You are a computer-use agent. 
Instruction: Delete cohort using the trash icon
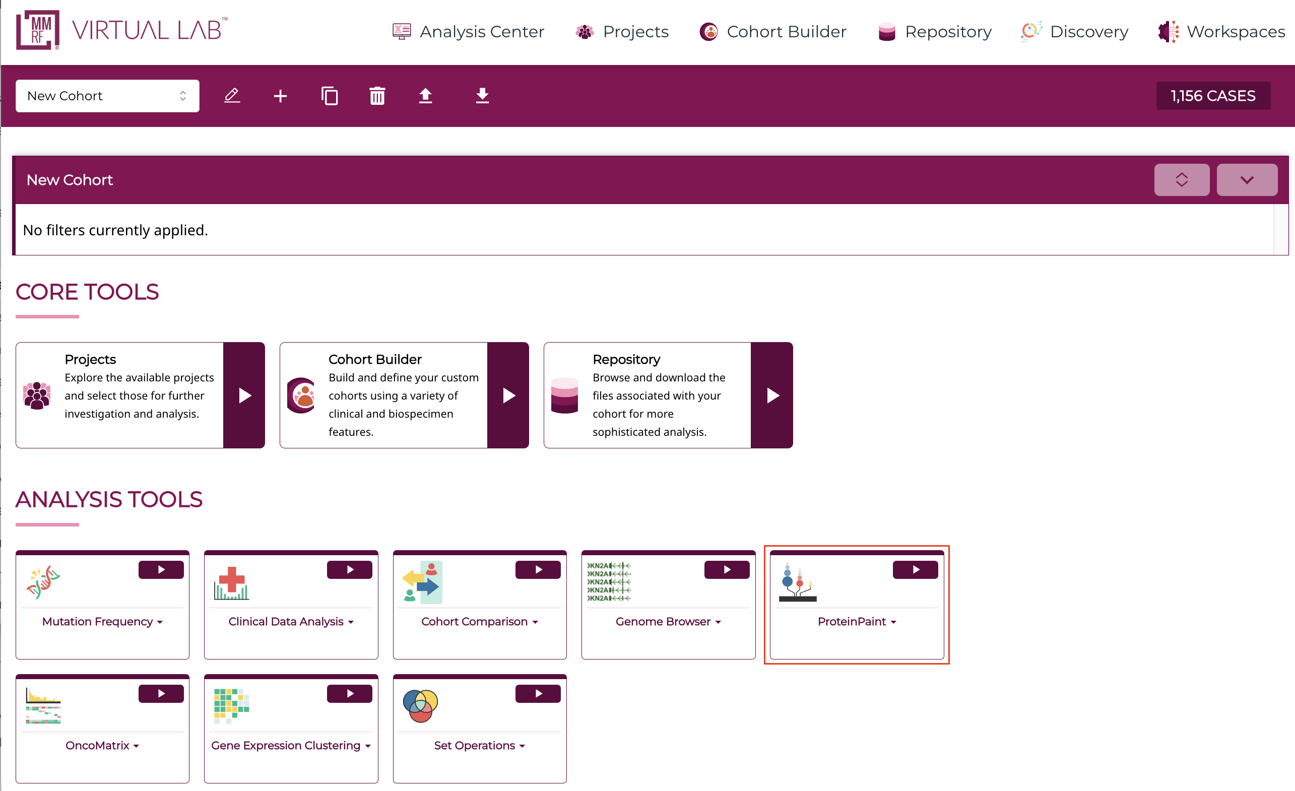coord(377,96)
